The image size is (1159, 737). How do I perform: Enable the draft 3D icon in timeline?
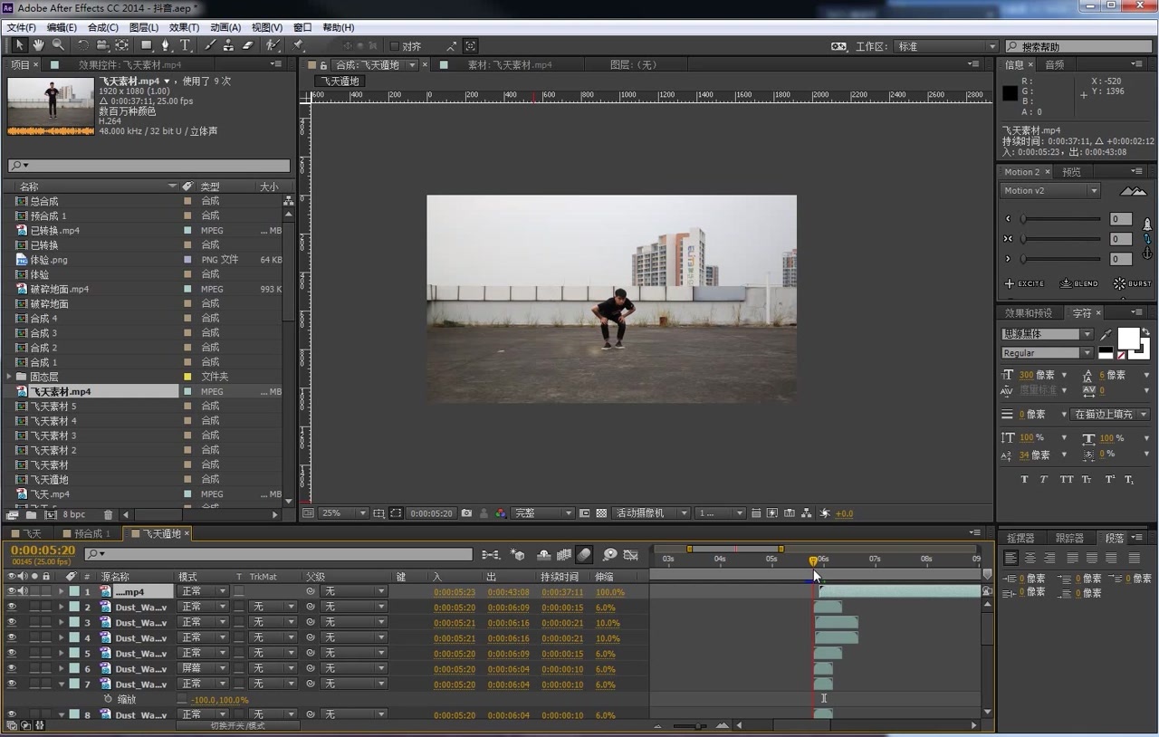pos(517,554)
